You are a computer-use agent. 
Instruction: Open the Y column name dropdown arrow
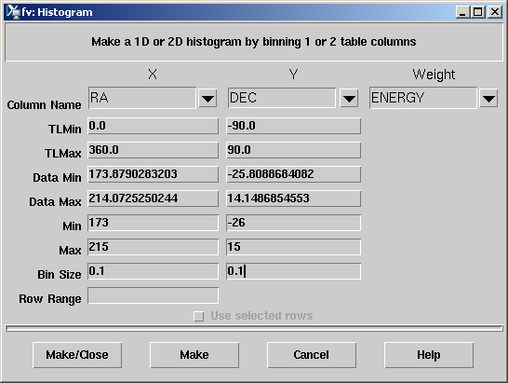pyautogui.click(x=349, y=99)
